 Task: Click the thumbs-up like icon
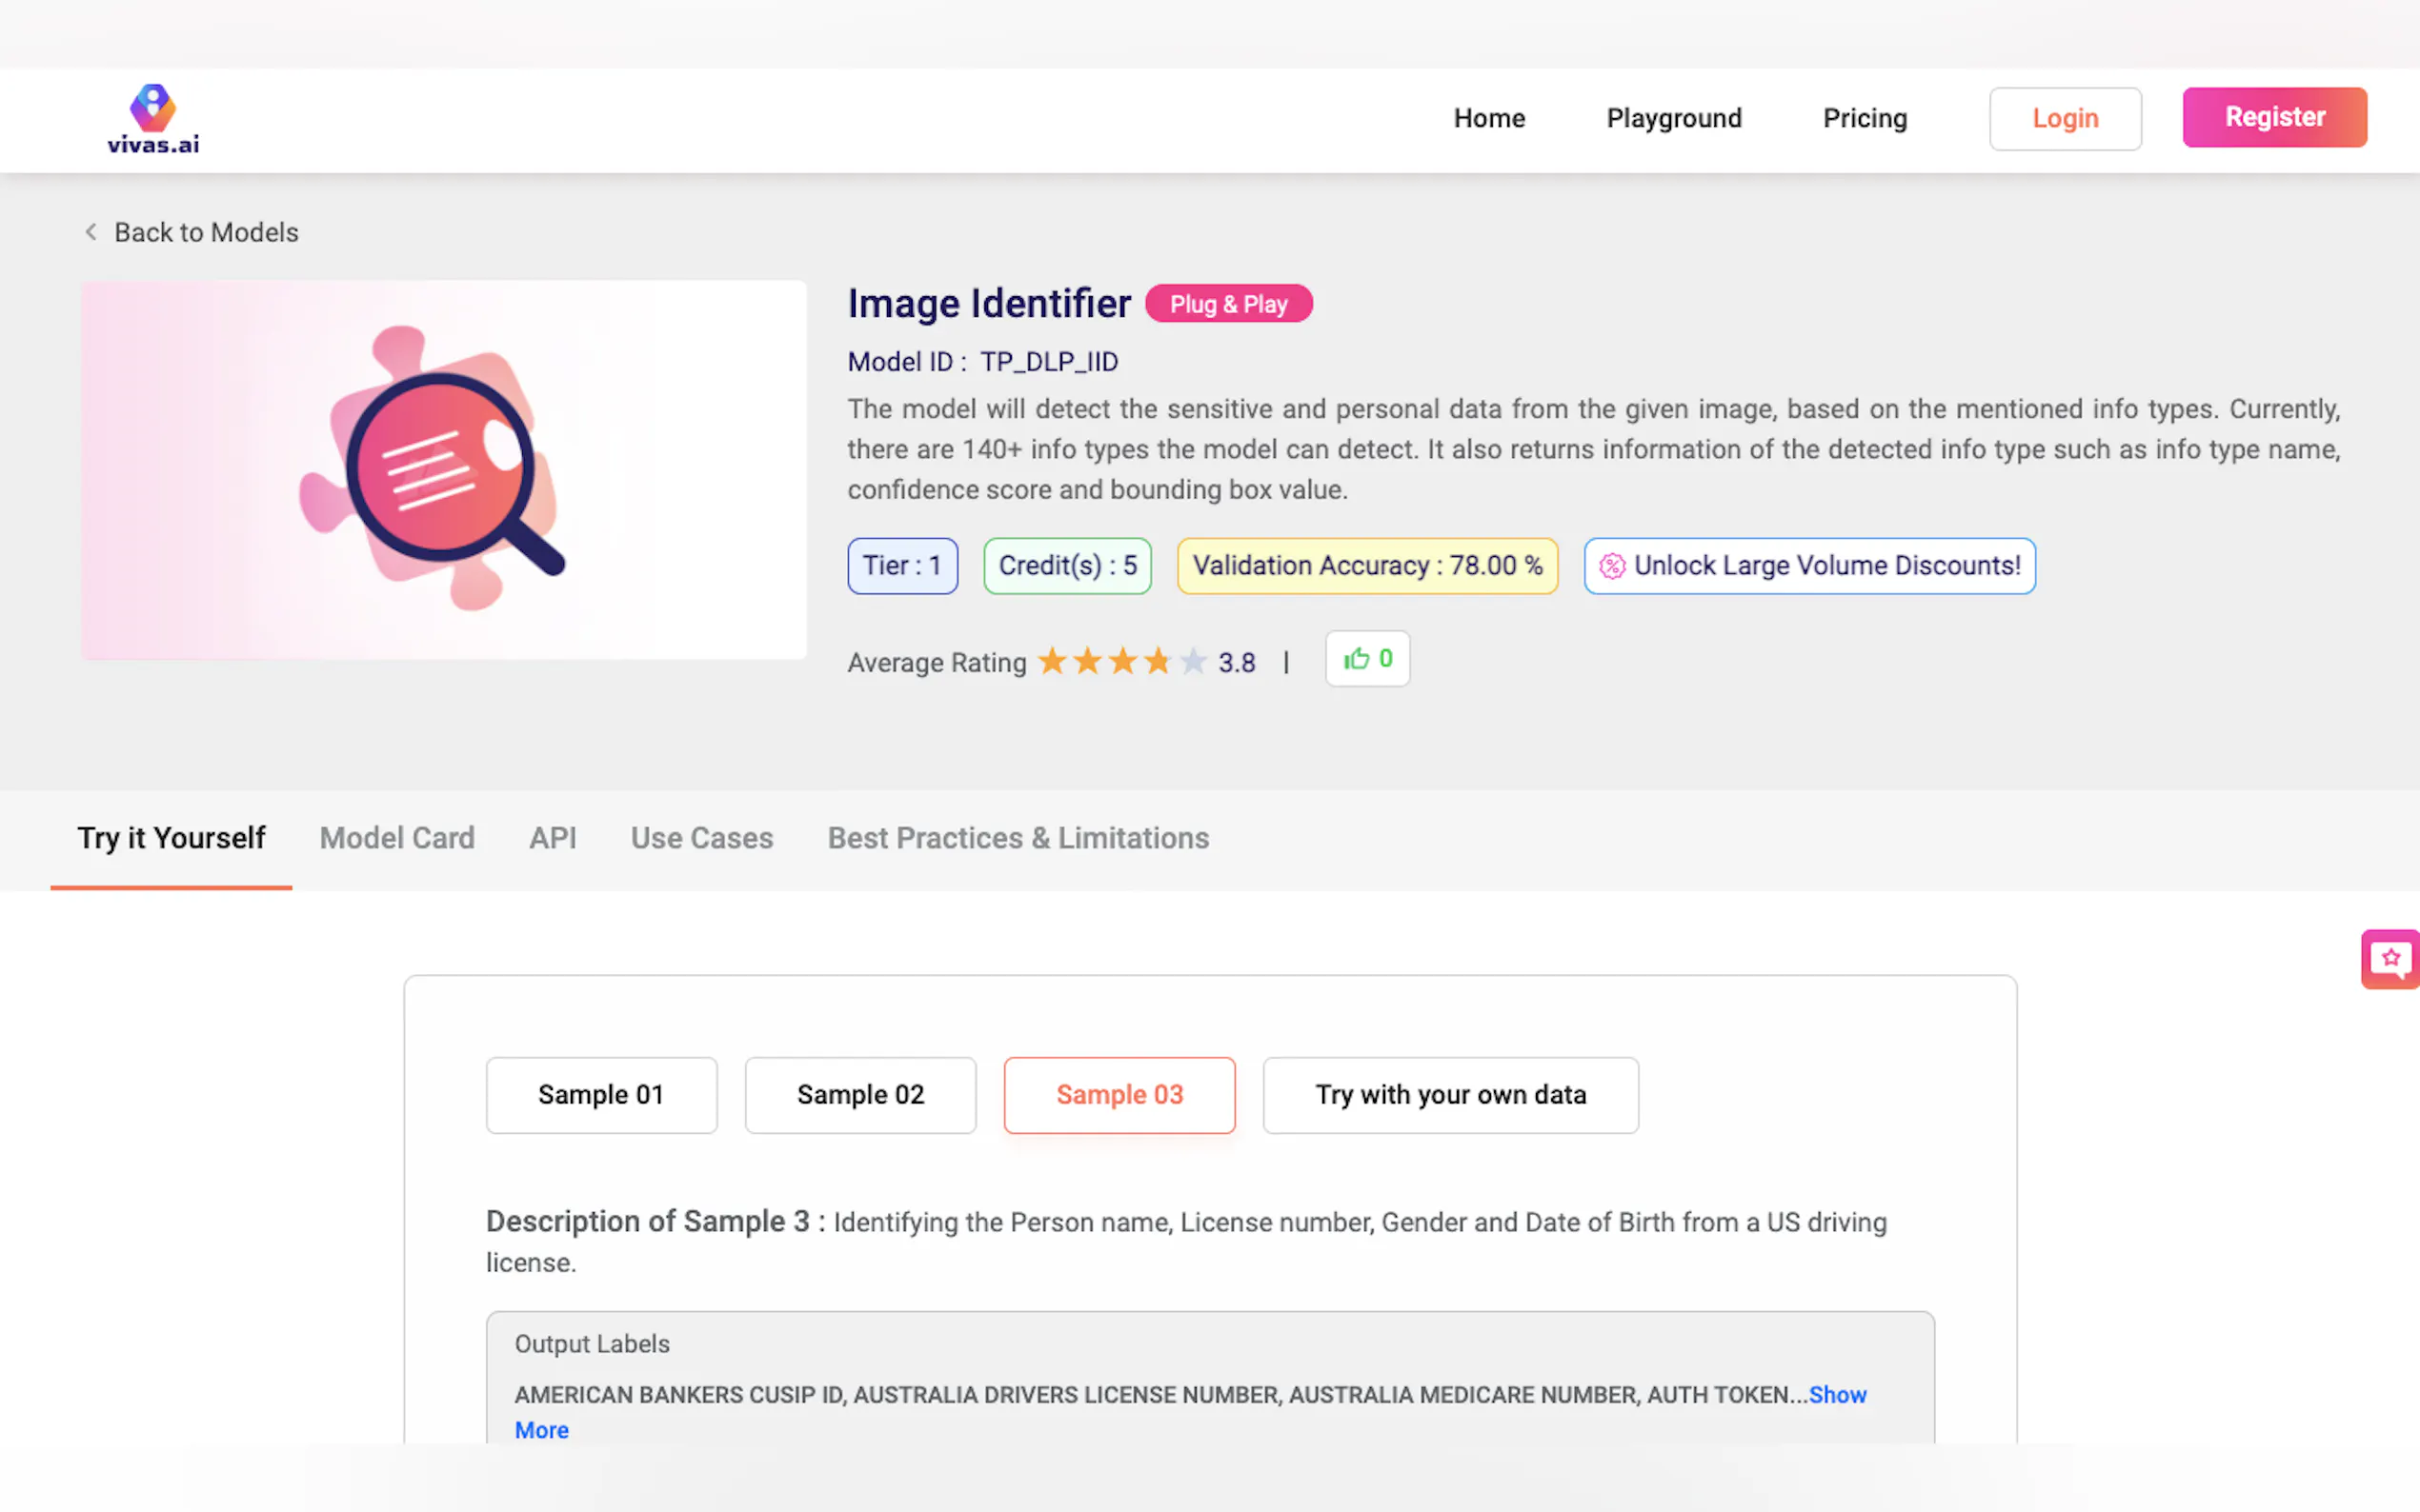pyautogui.click(x=1356, y=659)
